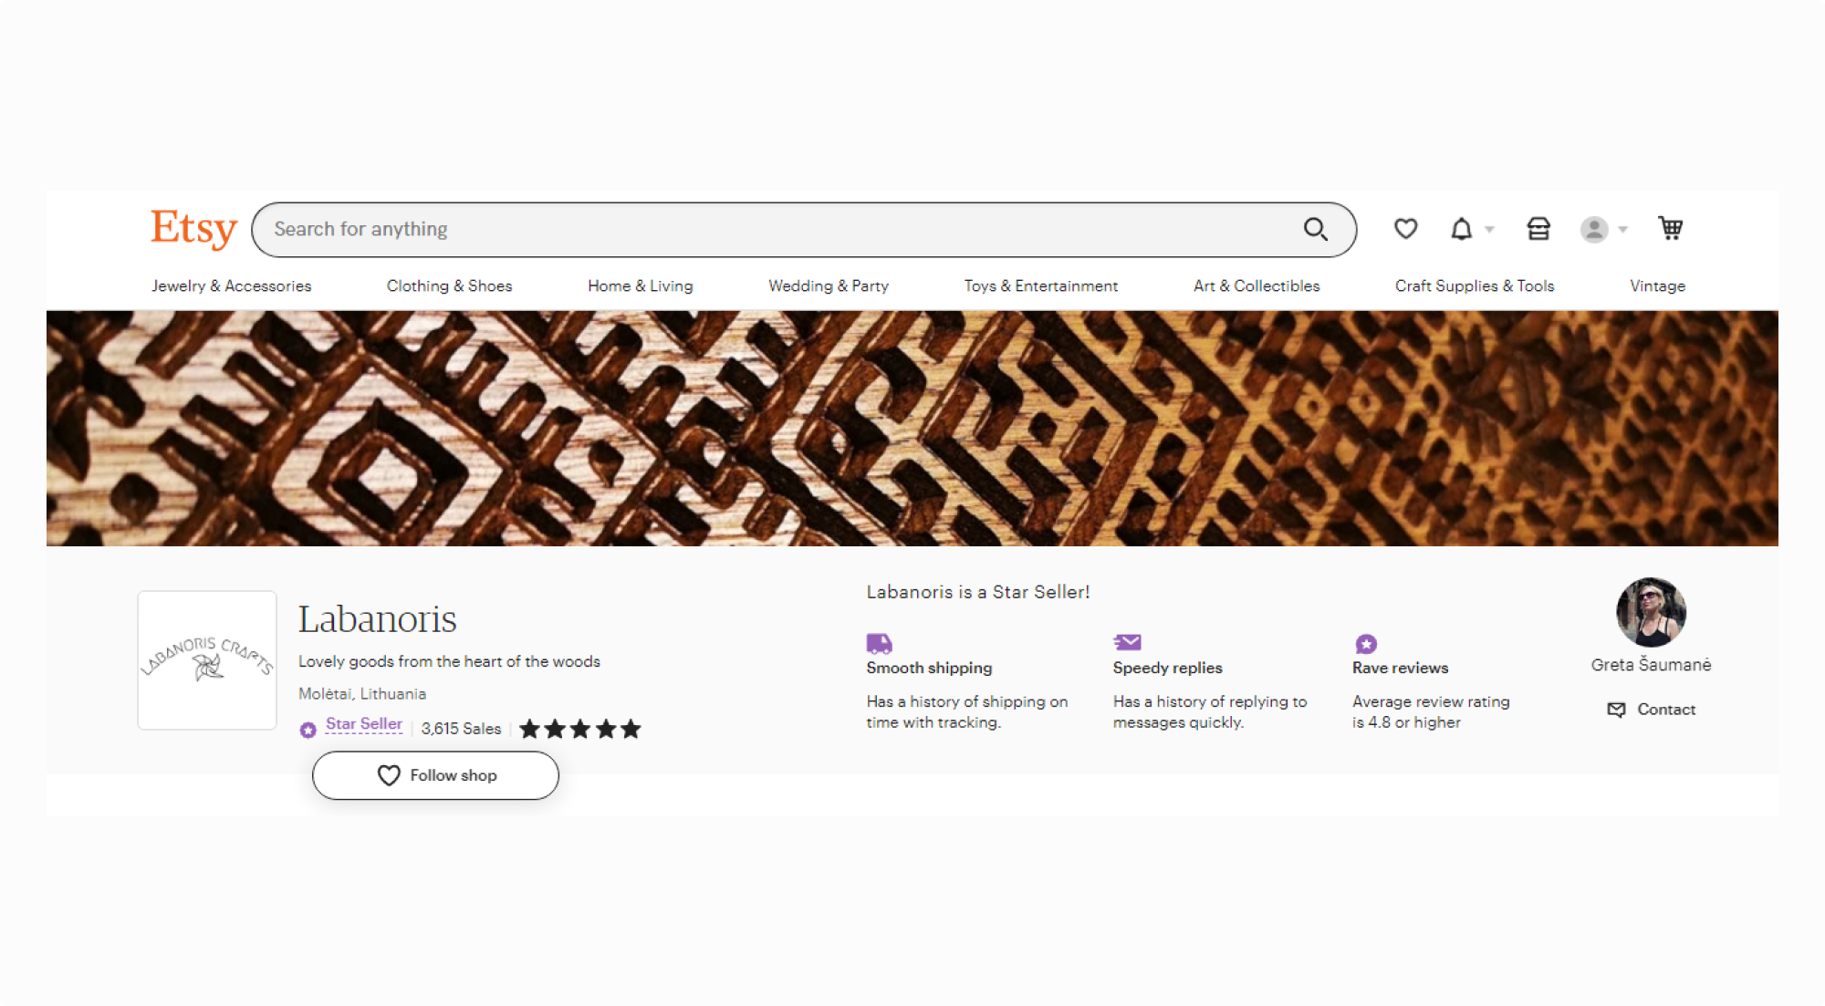The height and width of the screenshot is (1006, 1825).
Task: Open Art & Collectibles category
Action: pos(1257,285)
